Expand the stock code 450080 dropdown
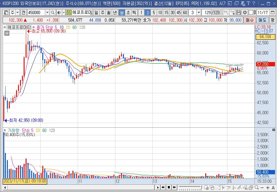The width and height of the screenshot is (277, 192). click(47, 12)
